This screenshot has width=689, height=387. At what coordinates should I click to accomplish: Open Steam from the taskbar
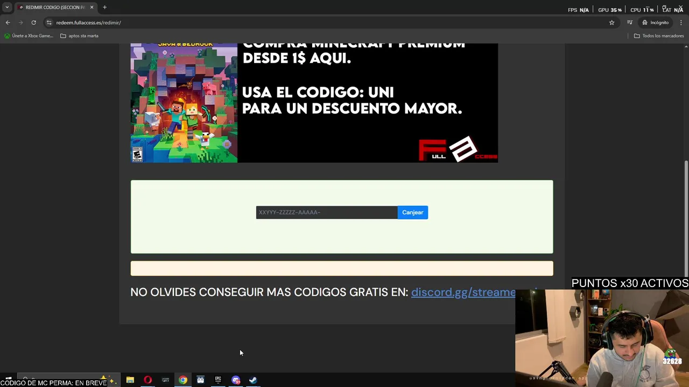pyautogui.click(x=253, y=380)
